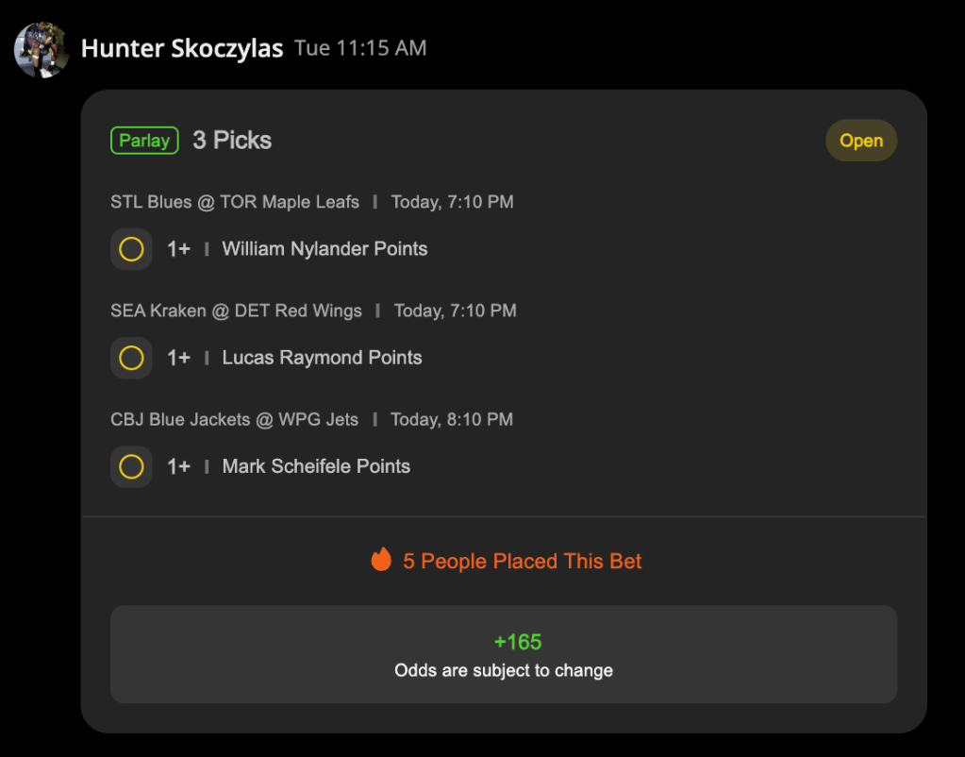Click William Nylander Points text
This screenshot has width=965, height=757.
pos(324,249)
